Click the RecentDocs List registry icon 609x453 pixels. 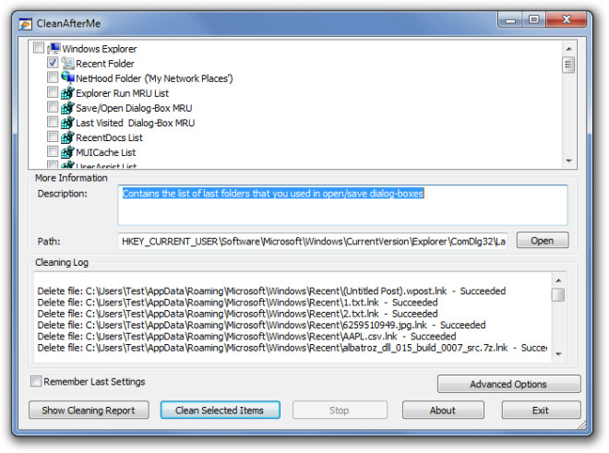coord(67,137)
